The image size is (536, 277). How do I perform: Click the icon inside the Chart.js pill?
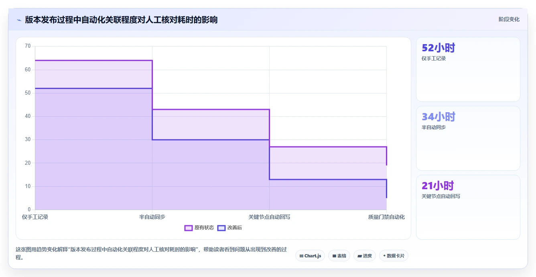301,256
